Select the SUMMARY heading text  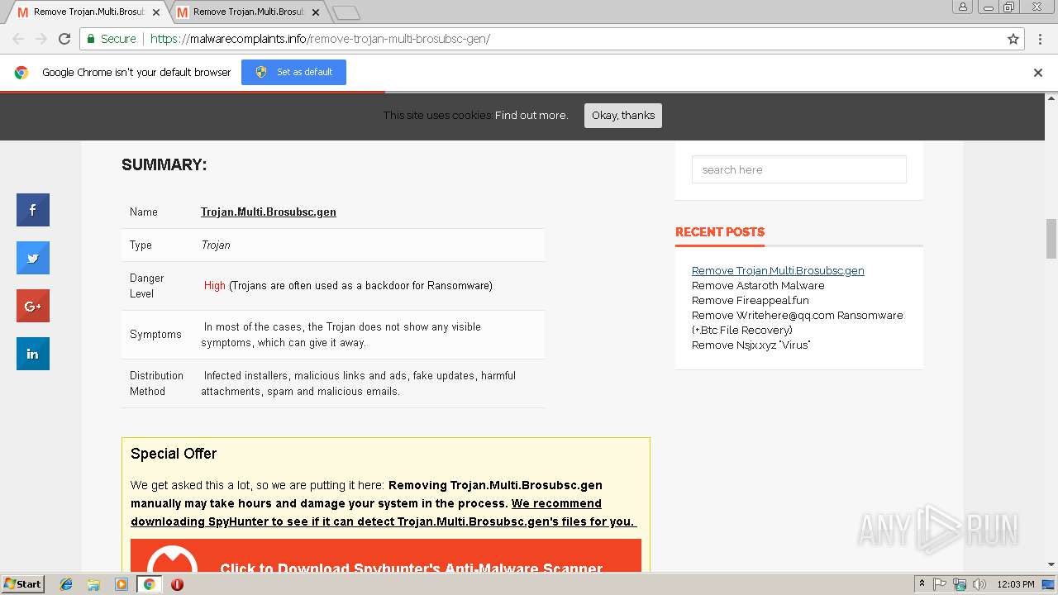pos(164,164)
